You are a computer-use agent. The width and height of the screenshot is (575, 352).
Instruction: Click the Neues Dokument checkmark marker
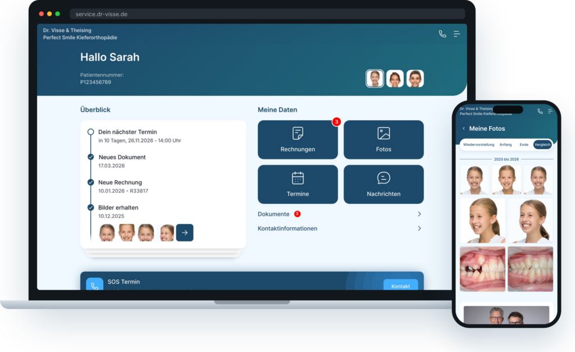pyautogui.click(x=90, y=157)
